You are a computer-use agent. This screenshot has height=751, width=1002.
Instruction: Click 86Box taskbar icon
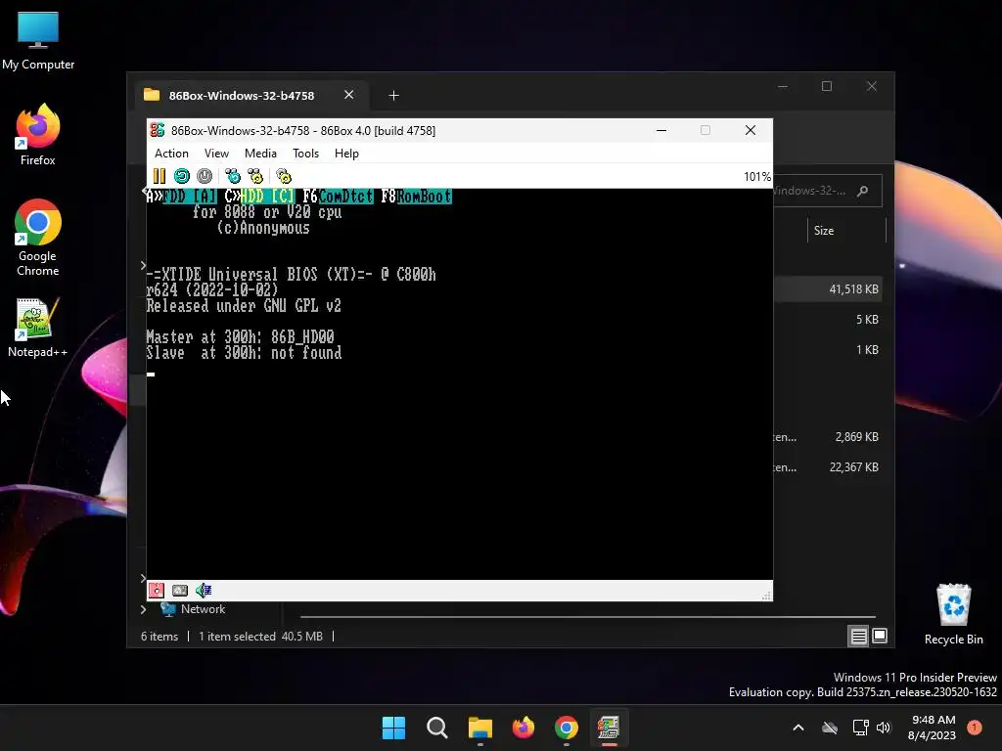(609, 728)
